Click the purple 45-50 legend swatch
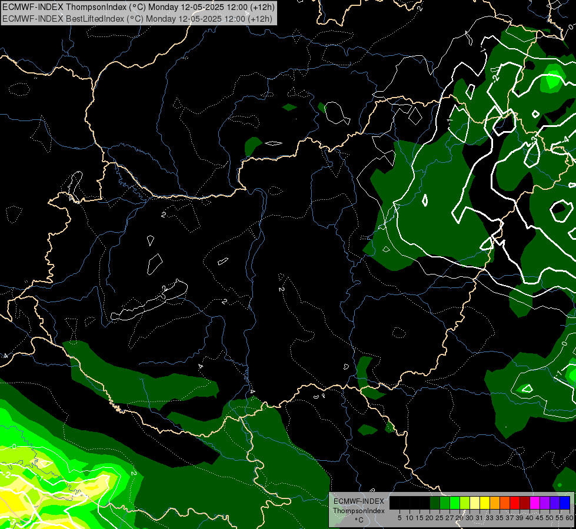 pos(545,503)
